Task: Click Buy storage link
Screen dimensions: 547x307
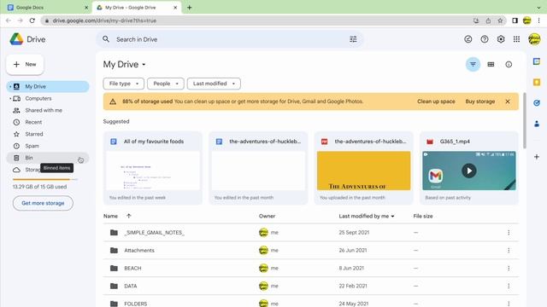Action: (480, 101)
